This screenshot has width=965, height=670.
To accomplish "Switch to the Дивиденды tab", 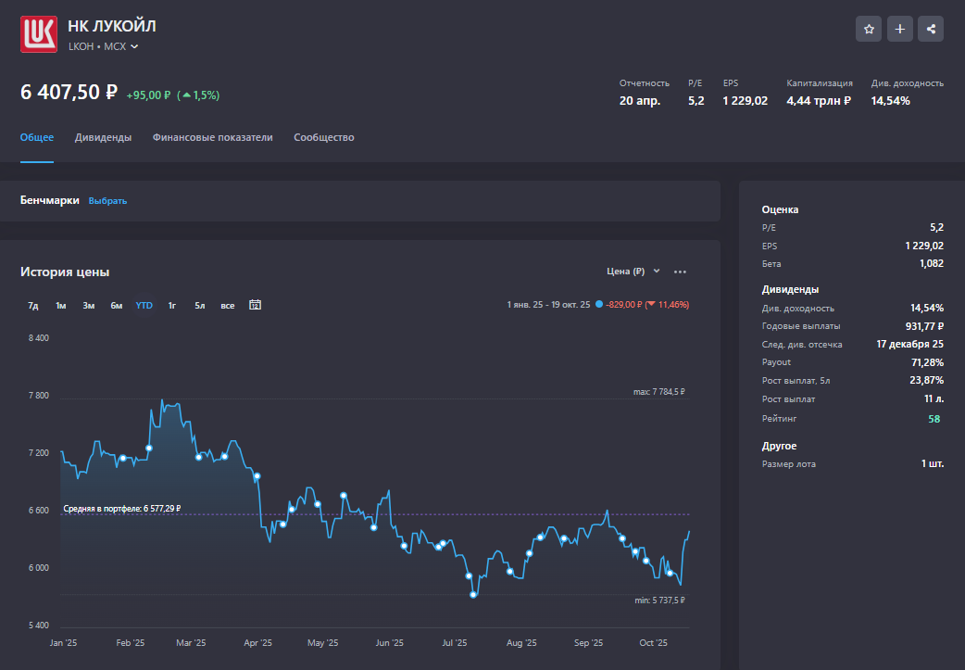I will coord(103,137).
